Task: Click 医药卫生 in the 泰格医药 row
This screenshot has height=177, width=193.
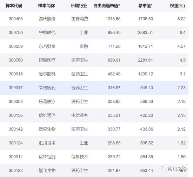Action: (80, 88)
